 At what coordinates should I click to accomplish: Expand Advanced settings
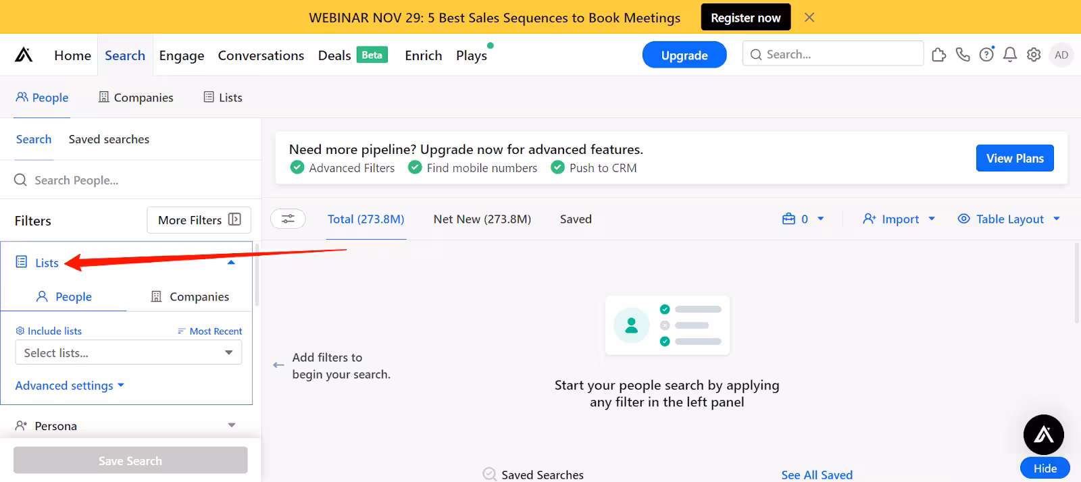70,385
